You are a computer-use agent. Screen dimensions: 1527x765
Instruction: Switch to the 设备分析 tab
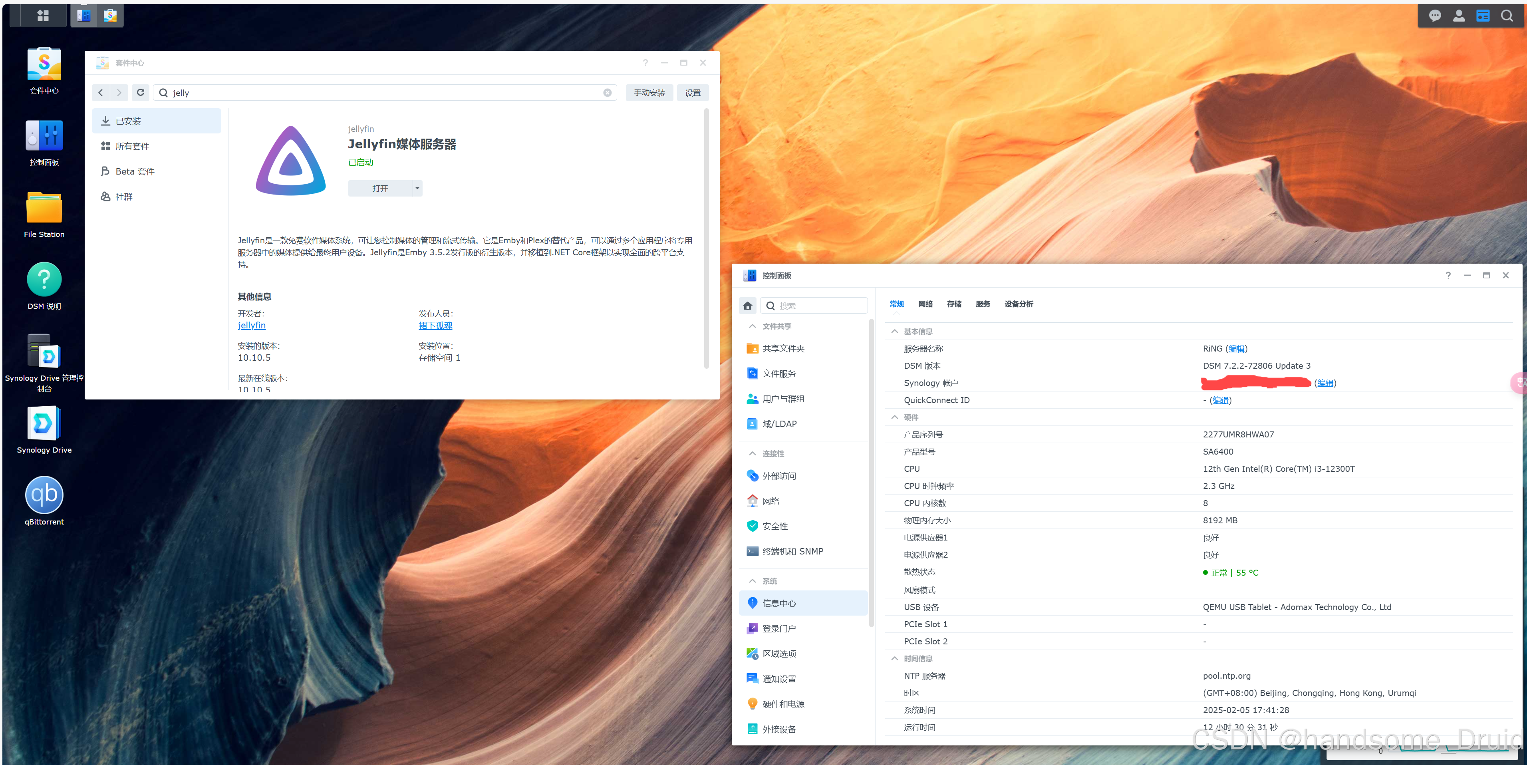[1019, 304]
